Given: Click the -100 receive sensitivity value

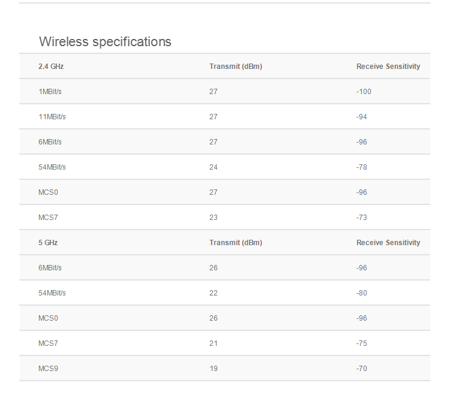Looking at the screenshot, I should tap(364, 92).
